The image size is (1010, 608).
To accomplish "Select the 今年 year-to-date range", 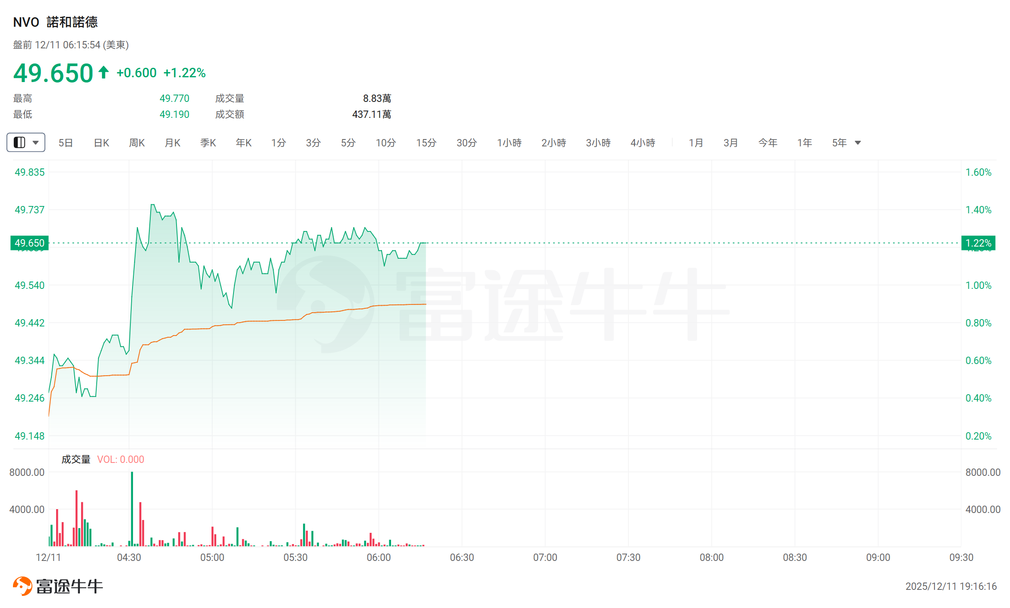I will pyautogui.click(x=768, y=143).
